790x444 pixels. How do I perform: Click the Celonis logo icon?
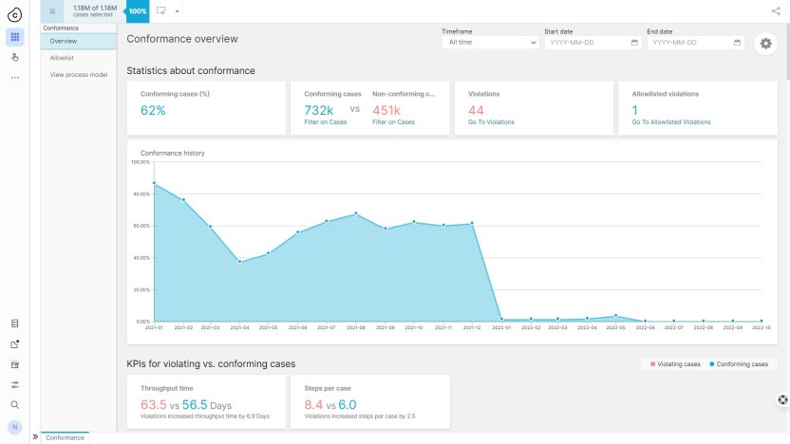pos(14,12)
